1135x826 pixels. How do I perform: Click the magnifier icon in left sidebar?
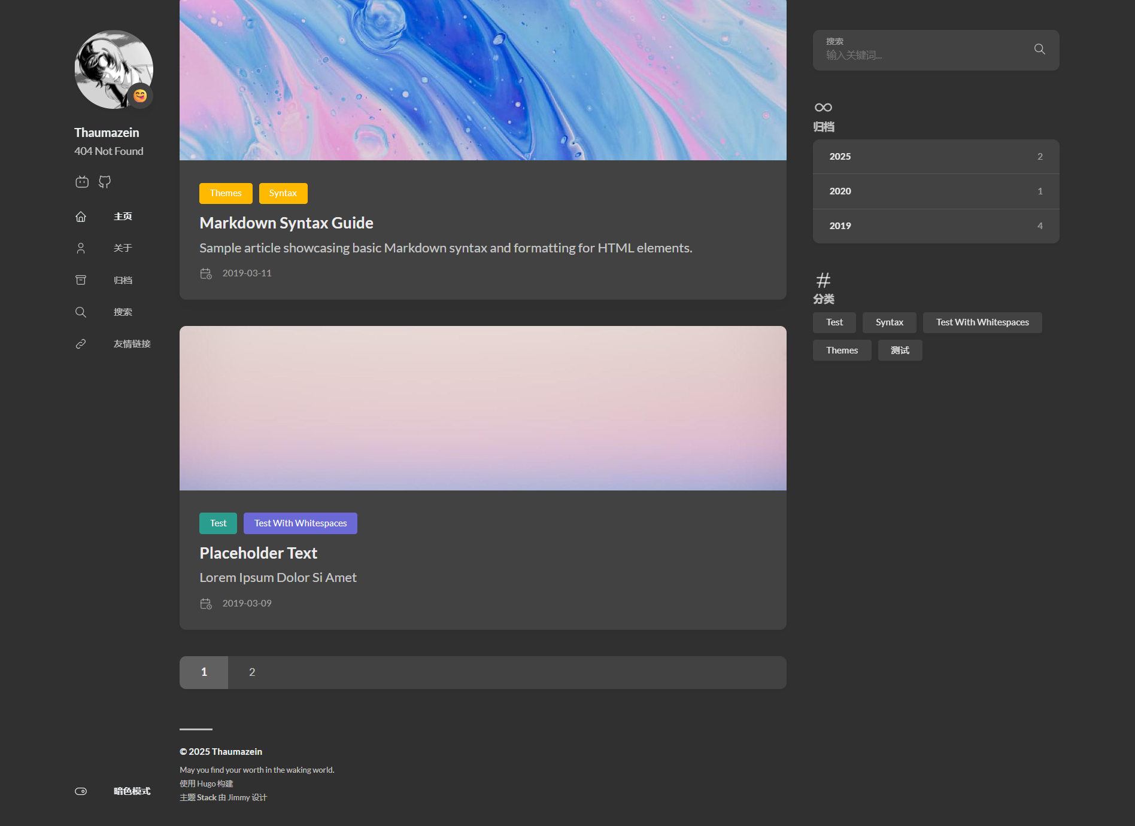click(81, 312)
